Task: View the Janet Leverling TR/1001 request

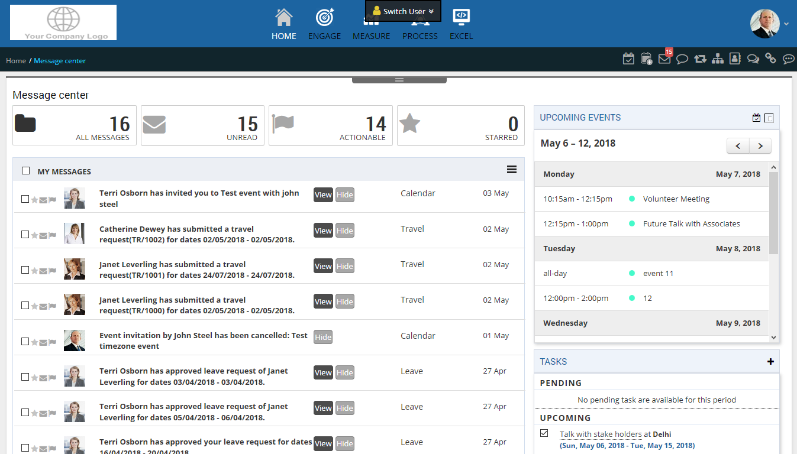Action: 323,266
